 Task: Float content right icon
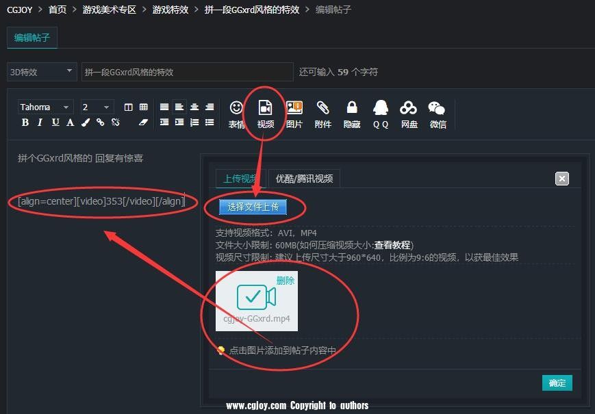tap(179, 122)
